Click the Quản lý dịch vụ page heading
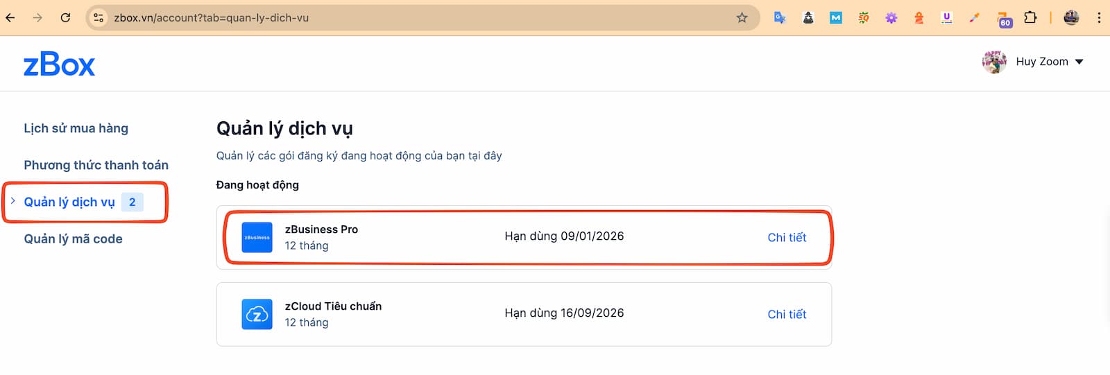The image size is (1110, 375). pos(284,128)
